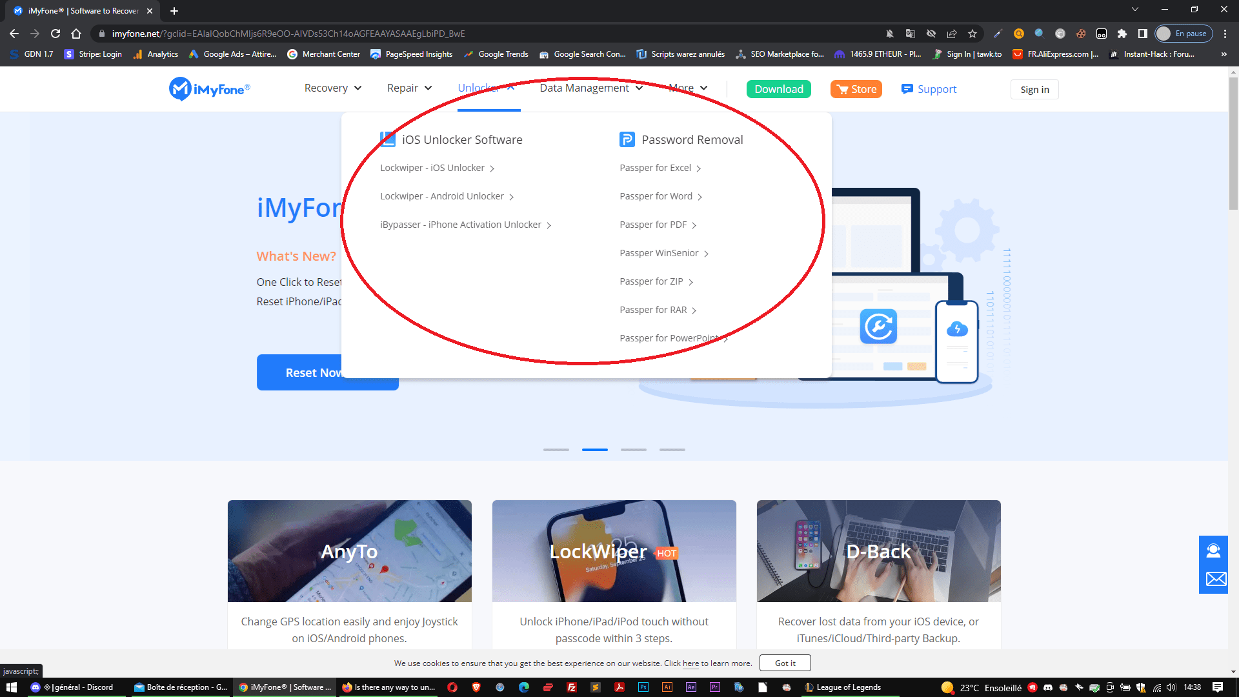
Task: Accept cookies with Got it
Action: [785, 663]
